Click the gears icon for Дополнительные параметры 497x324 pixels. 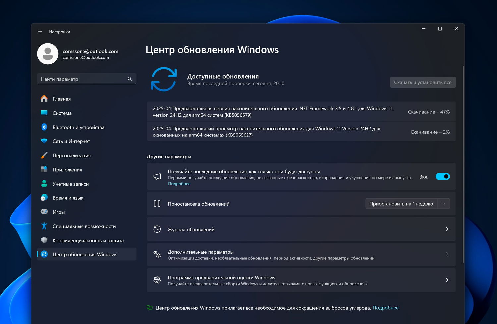(x=157, y=254)
